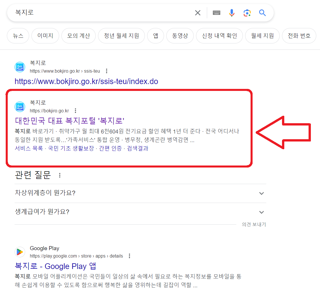Select the 모의 계산 filter chip
This screenshot has height=297, width=320.
tap(79, 36)
